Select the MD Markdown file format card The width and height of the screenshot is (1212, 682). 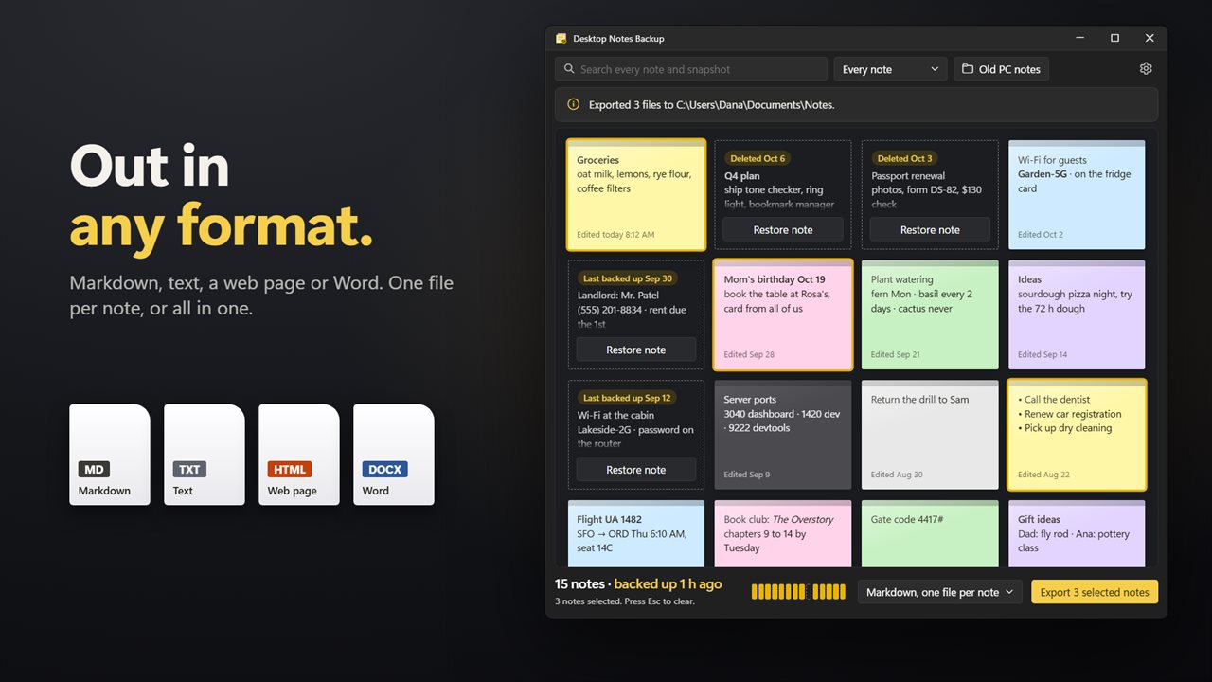pyautogui.click(x=110, y=455)
